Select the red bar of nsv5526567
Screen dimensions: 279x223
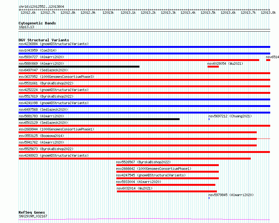pyautogui.click(x=167, y=165)
